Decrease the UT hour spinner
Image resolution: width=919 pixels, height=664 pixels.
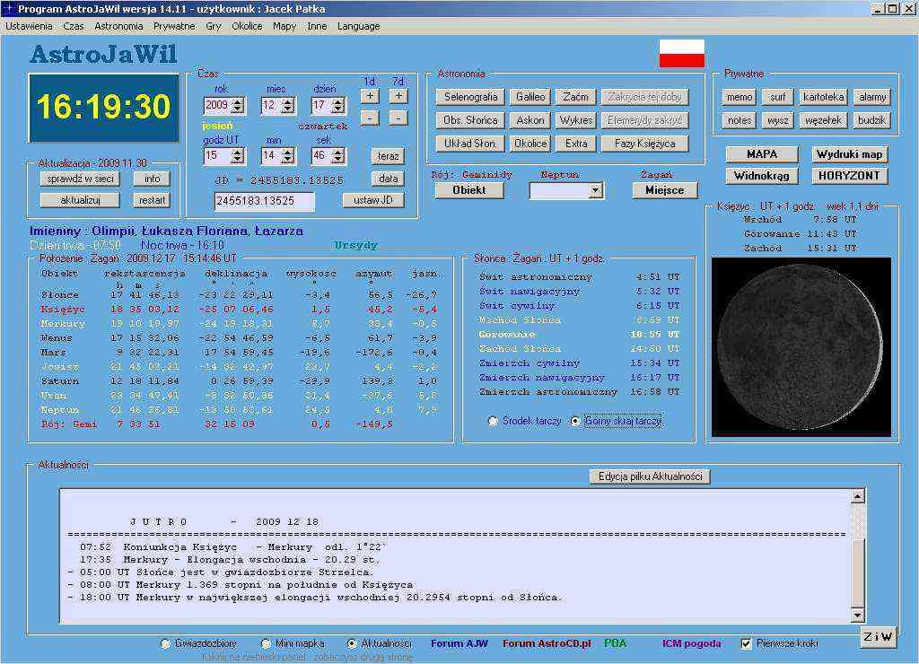pos(237,160)
